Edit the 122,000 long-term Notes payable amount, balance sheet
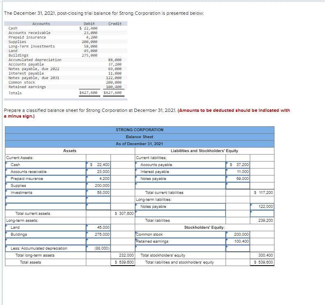The width and height of the screenshot is (325, 305). 262,207
